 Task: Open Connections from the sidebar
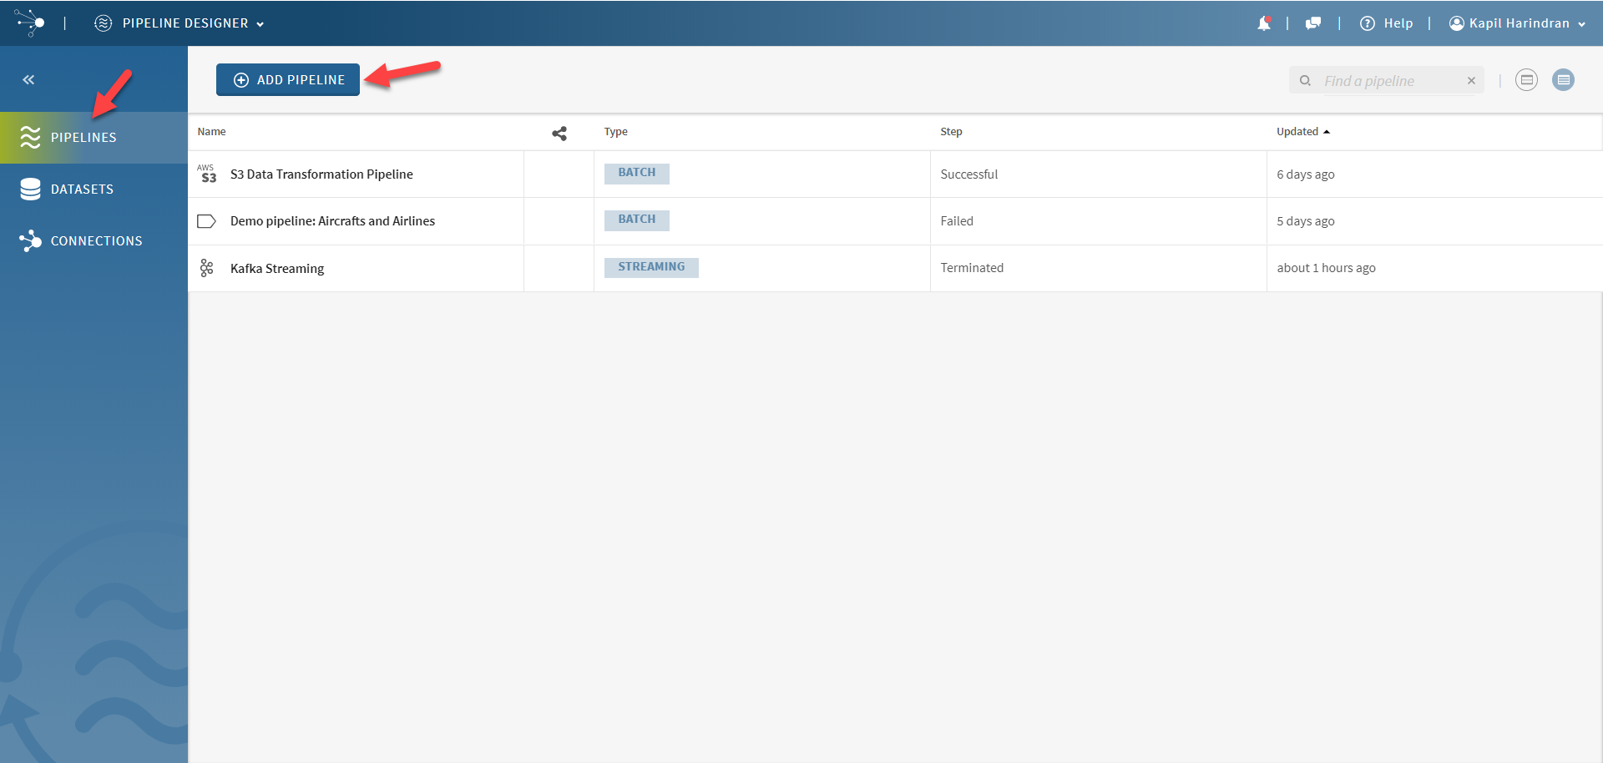pyautogui.click(x=96, y=240)
